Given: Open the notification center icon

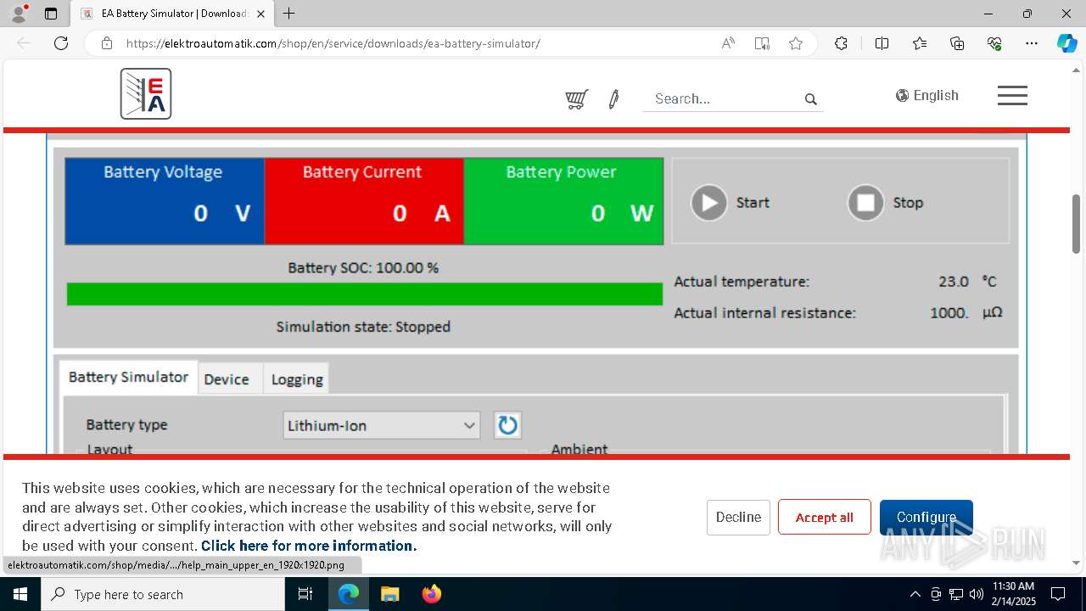Looking at the screenshot, I should 1058,594.
